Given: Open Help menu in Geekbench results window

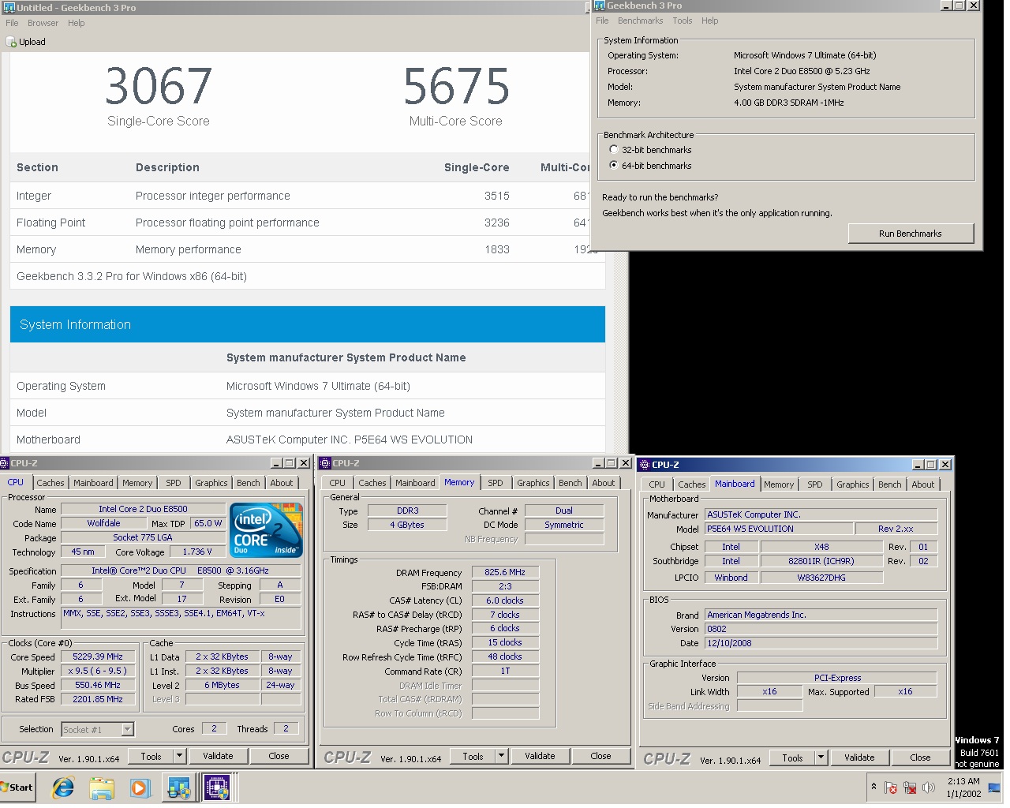Looking at the screenshot, I should [76, 23].
